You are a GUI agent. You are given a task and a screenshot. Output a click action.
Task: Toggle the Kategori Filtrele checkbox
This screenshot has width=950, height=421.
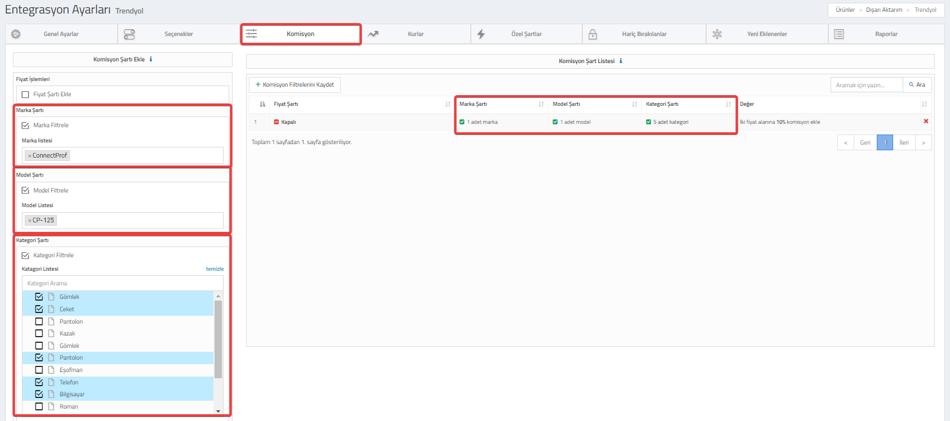click(25, 256)
